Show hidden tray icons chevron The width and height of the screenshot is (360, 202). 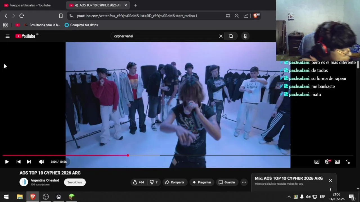(x=289, y=197)
